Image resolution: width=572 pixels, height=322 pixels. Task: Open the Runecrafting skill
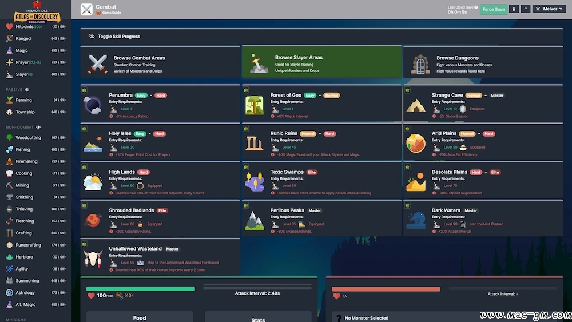click(x=35, y=245)
